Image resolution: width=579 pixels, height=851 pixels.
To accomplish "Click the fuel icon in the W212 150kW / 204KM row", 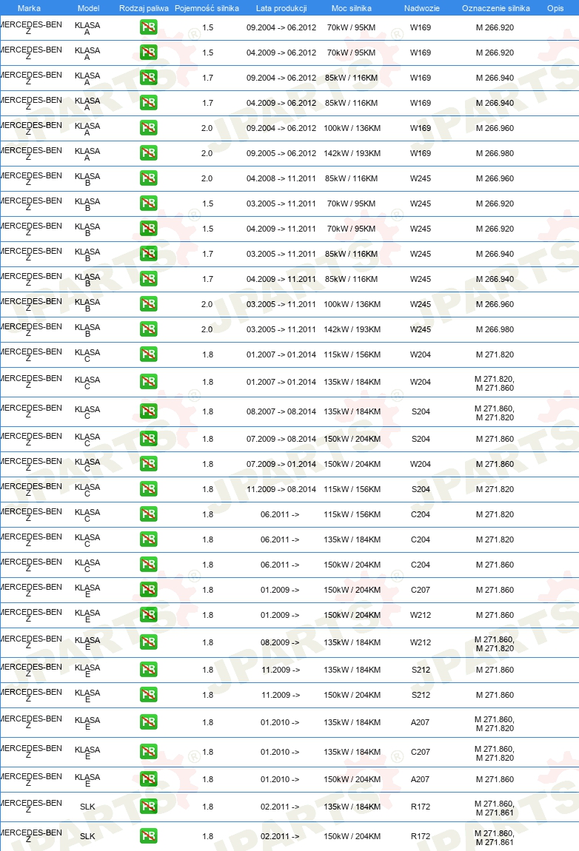I will 148,615.
